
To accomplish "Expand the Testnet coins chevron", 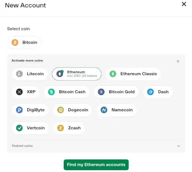I will tap(179, 146).
